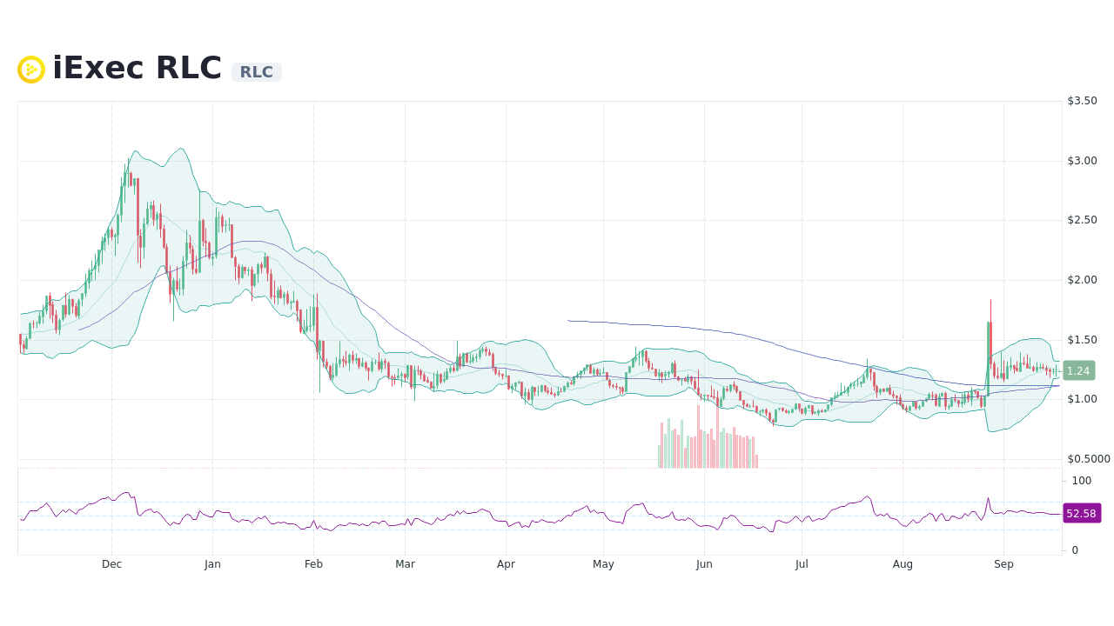Click the $1.00 gridline price label
Screen dimensions: 1114x626
(1082, 399)
